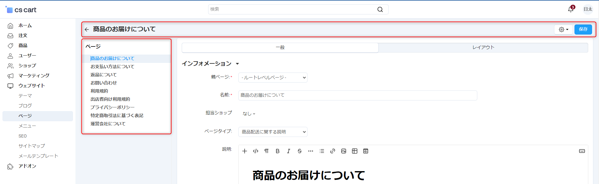Click the 名前 input field
599x184 pixels.
[x=357, y=95]
